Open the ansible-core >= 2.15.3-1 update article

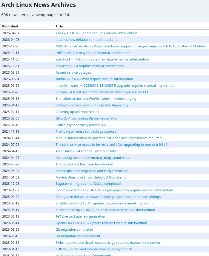point(105,203)
